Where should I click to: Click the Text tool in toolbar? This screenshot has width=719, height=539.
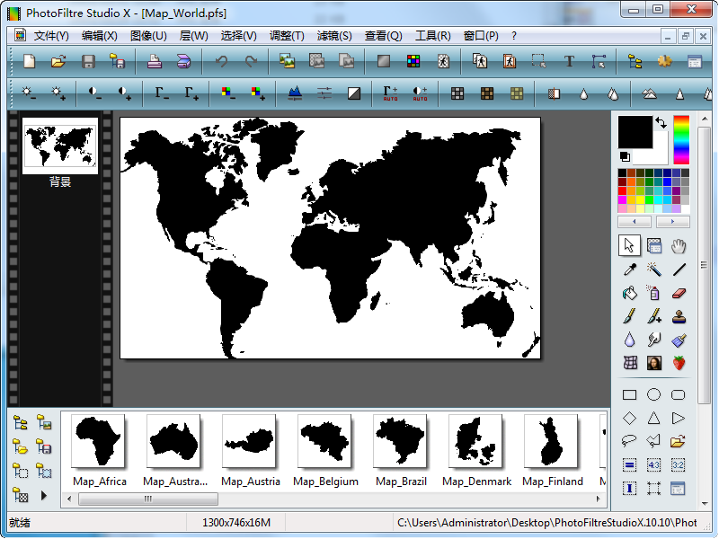569,61
